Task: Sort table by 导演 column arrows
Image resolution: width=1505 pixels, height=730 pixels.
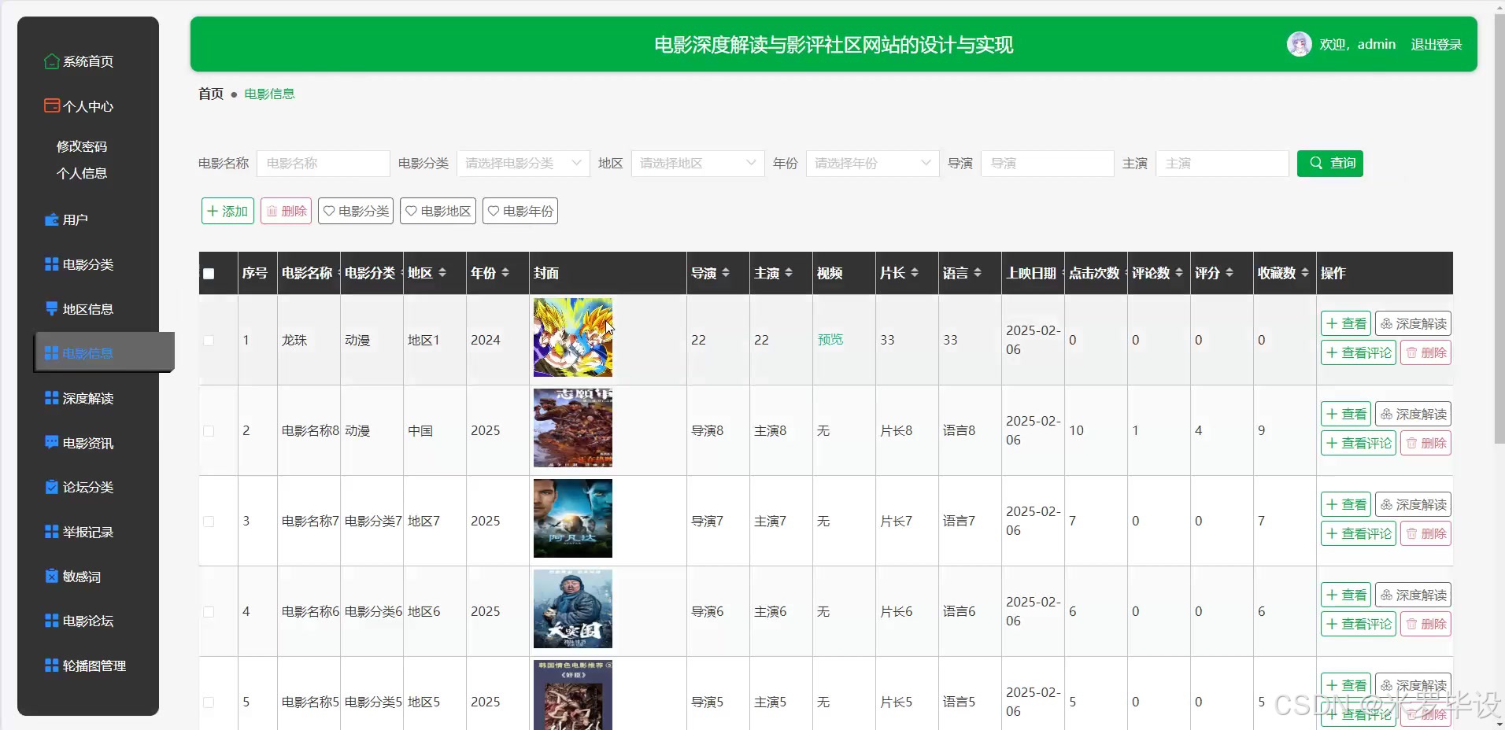Action: click(726, 273)
